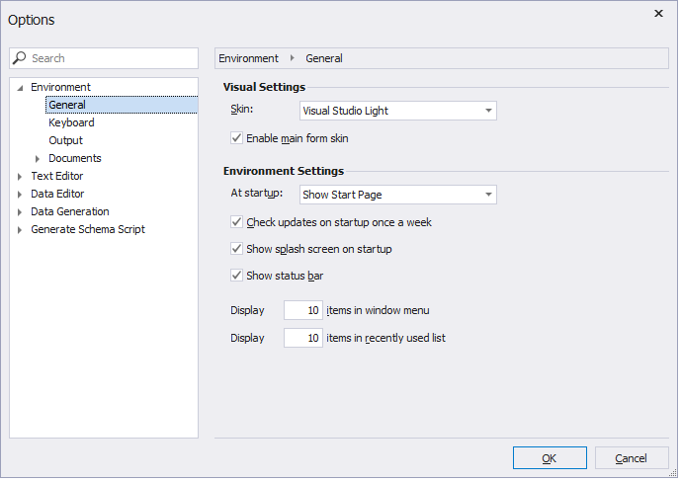
Task: Expand the Documents tree node
Action: pyautogui.click(x=39, y=158)
